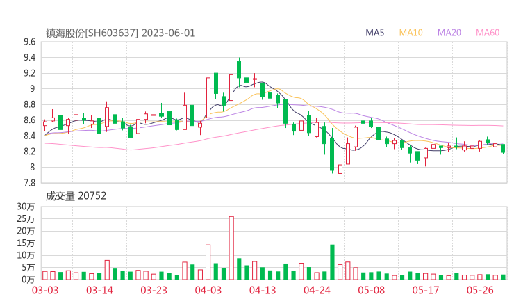The width and height of the screenshot is (514, 306).
Task: Click the 05-17 date axis label
Action: [426, 290]
